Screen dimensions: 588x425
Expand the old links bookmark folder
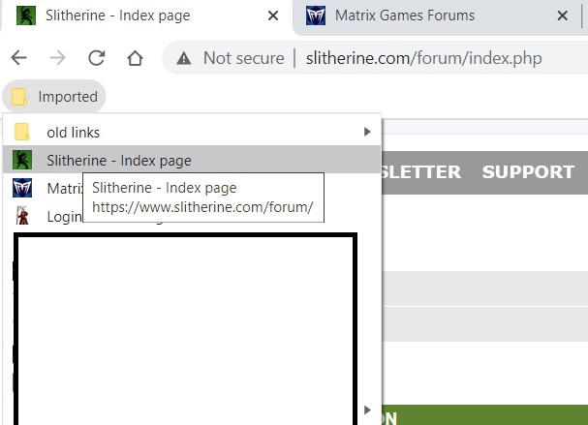(192, 132)
